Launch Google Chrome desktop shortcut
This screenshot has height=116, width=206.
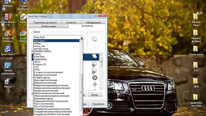(23, 36)
